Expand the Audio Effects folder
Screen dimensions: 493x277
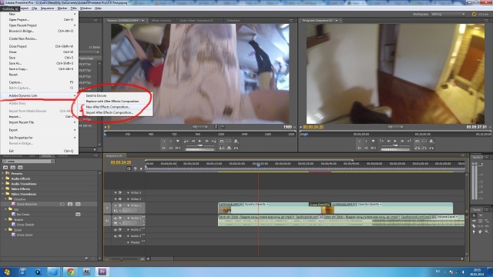pos(3,179)
